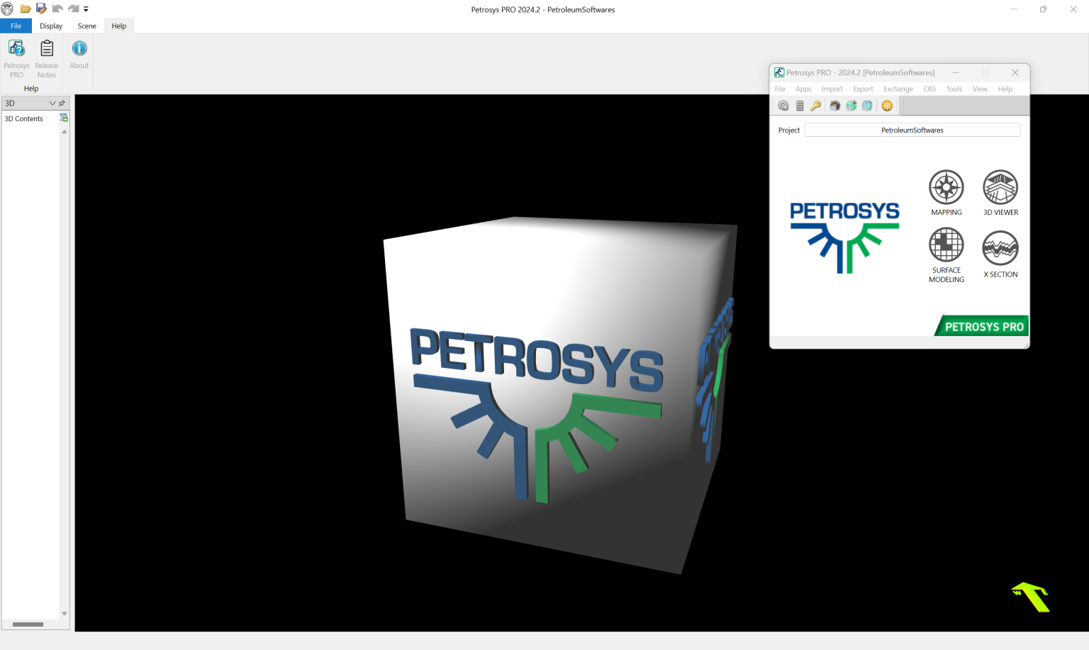Open the Exchange menu in Petrosys launcher
Screen dimensions: 1089x650
pyautogui.click(x=898, y=89)
